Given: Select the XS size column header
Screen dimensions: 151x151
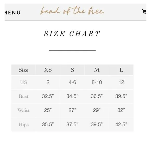Looking at the screenshot, I should [48, 70].
